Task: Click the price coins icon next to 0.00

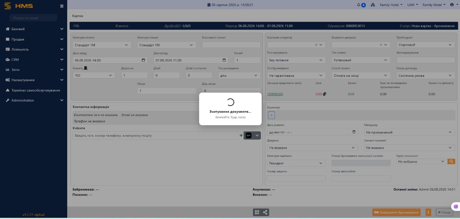Action: (x=325, y=94)
